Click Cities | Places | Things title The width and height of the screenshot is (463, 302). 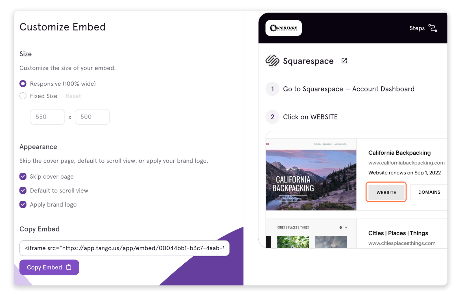click(398, 233)
